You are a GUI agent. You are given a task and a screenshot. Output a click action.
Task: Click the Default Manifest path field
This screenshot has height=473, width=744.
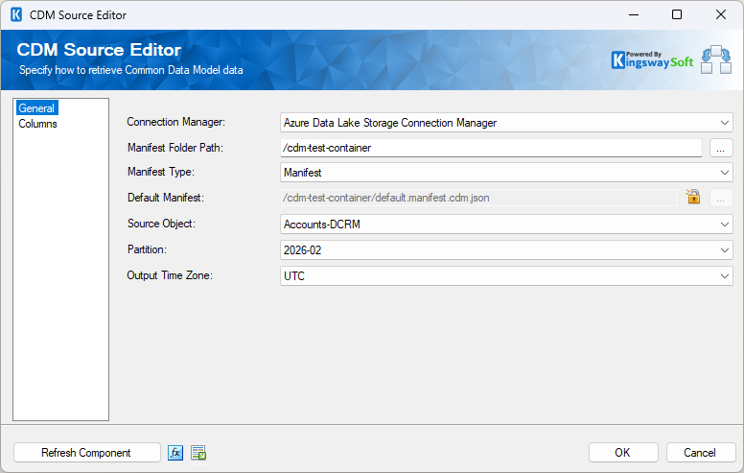(x=478, y=198)
